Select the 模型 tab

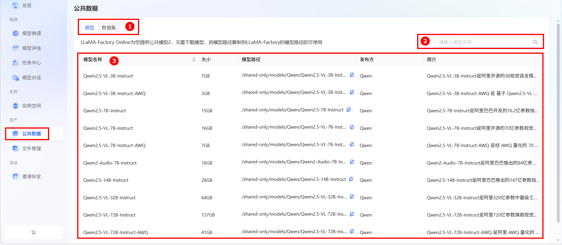pos(89,28)
